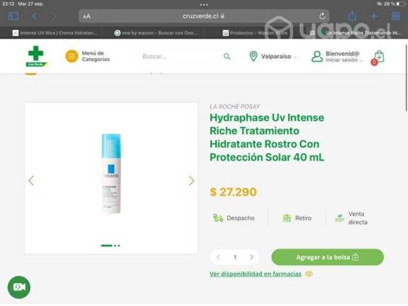Tap the Despacho delivery icon

218,218
